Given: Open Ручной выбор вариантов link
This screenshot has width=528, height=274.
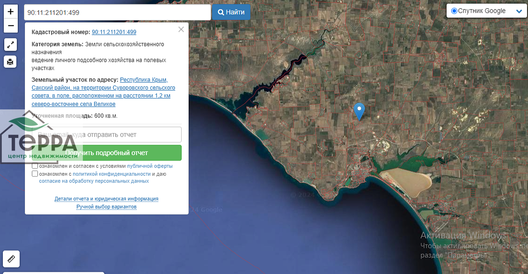Looking at the screenshot, I should (106, 207).
